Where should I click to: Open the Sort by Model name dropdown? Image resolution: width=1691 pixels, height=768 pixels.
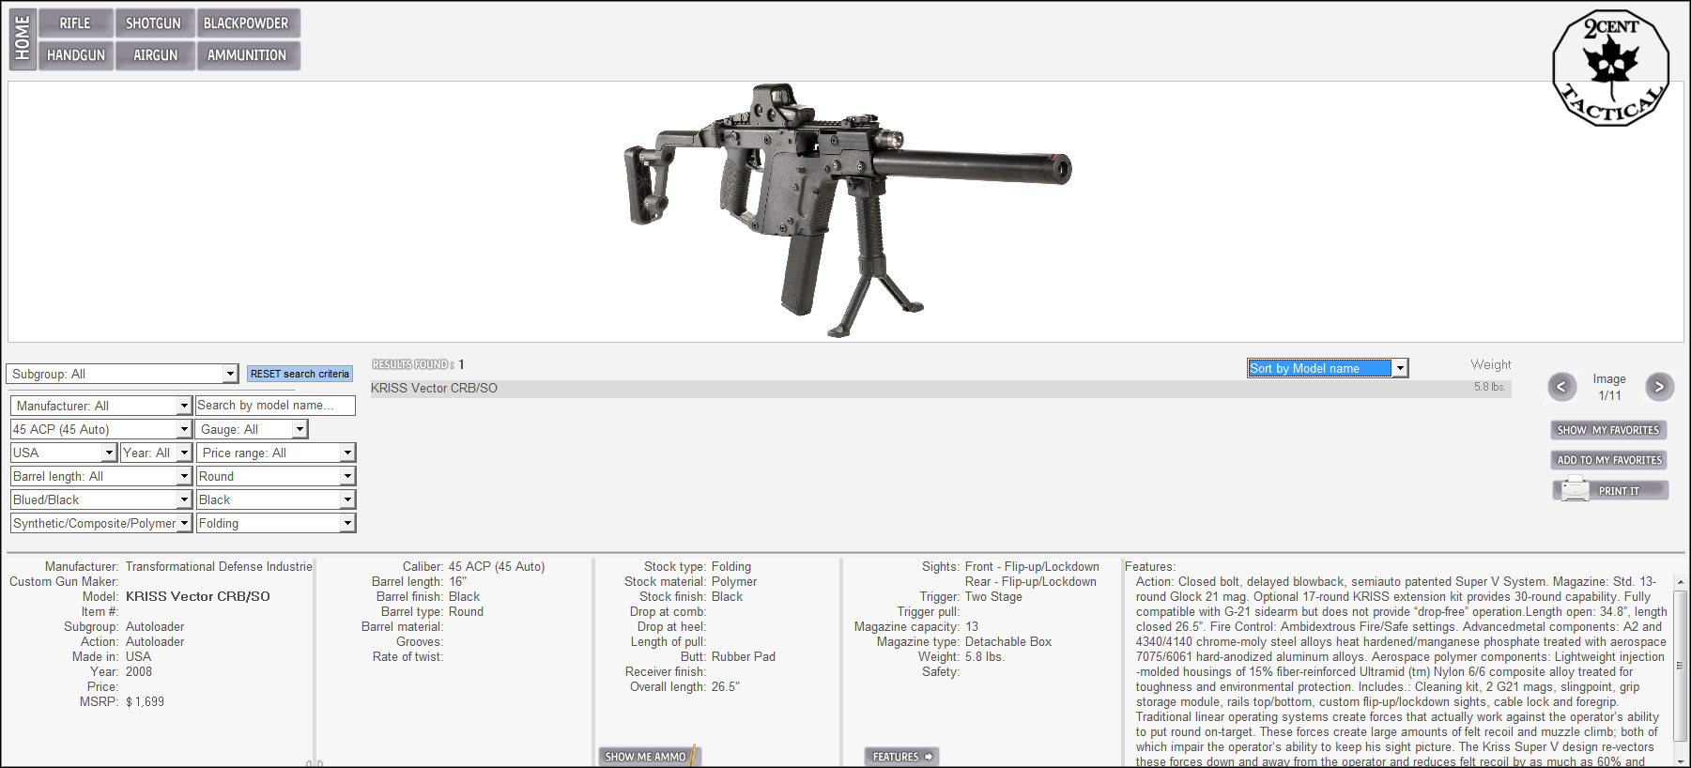coord(1328,368)
